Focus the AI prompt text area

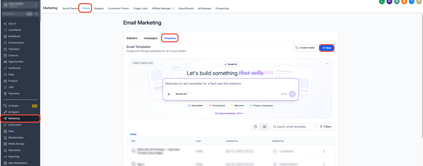[231, 84]
